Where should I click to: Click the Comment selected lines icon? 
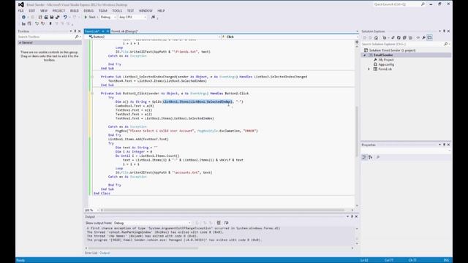(37, 23)
